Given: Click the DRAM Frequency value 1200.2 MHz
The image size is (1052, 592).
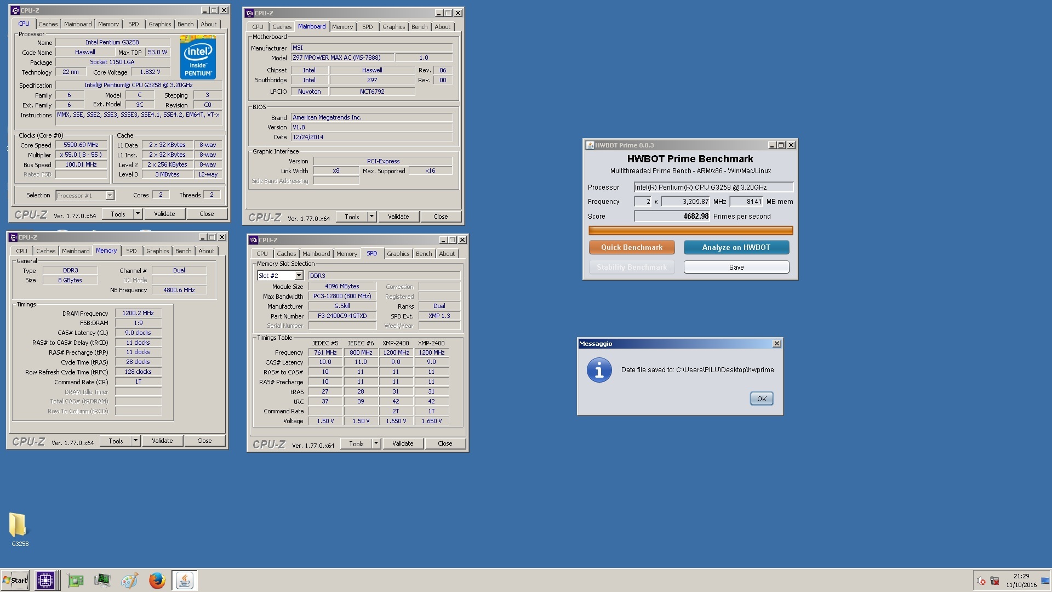Looking at the screenshot, I should [138, 313].
